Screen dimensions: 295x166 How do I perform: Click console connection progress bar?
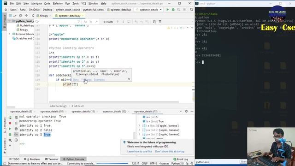pos(112,164)
